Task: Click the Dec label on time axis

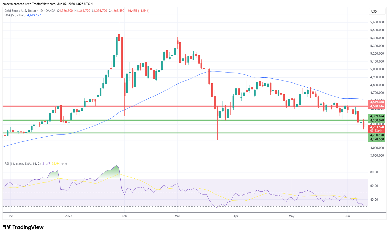Action: pyautogui.click(x=10, y=216)
